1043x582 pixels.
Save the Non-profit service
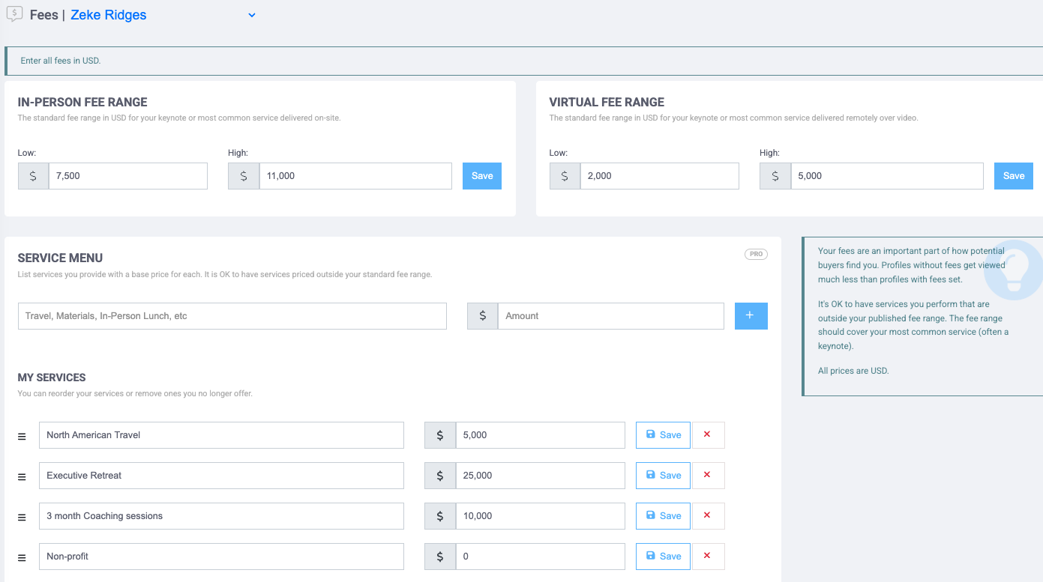[x=663, y=557]
